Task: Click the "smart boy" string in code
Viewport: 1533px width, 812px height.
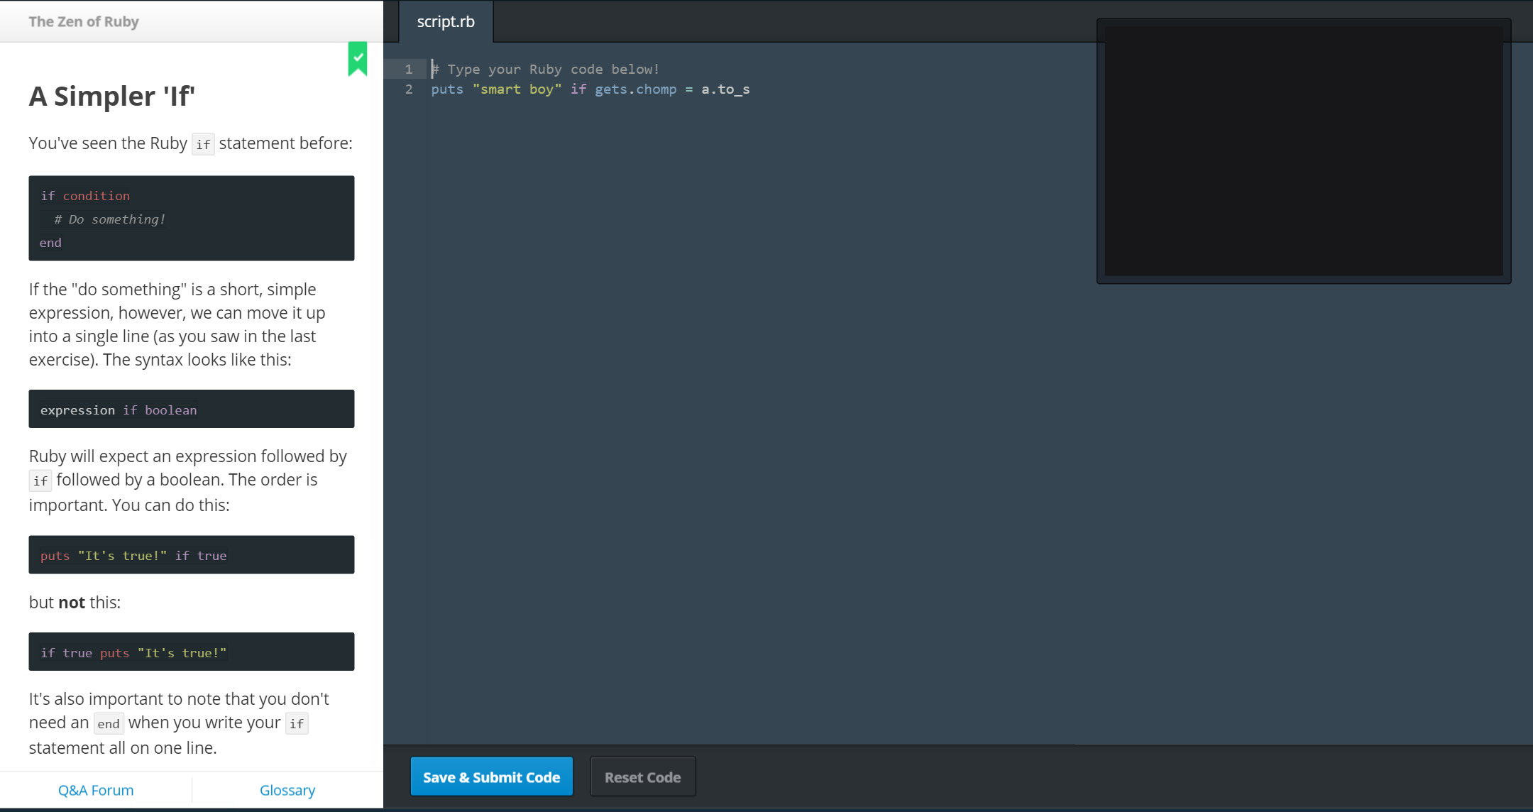Action: point(517,89)
